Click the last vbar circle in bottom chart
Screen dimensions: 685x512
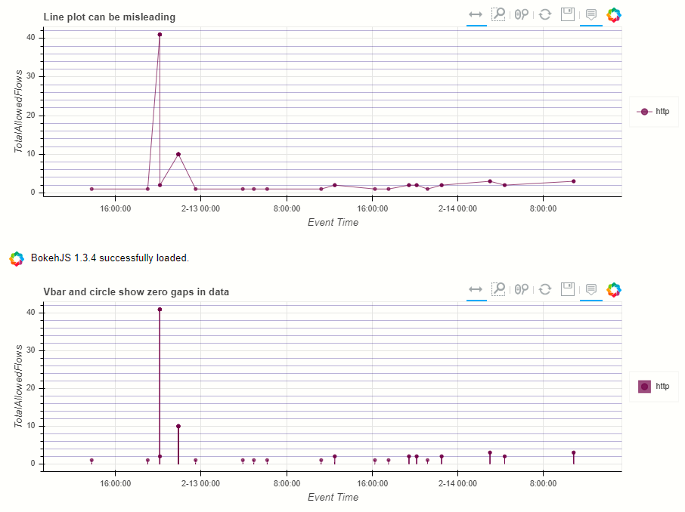574,452
